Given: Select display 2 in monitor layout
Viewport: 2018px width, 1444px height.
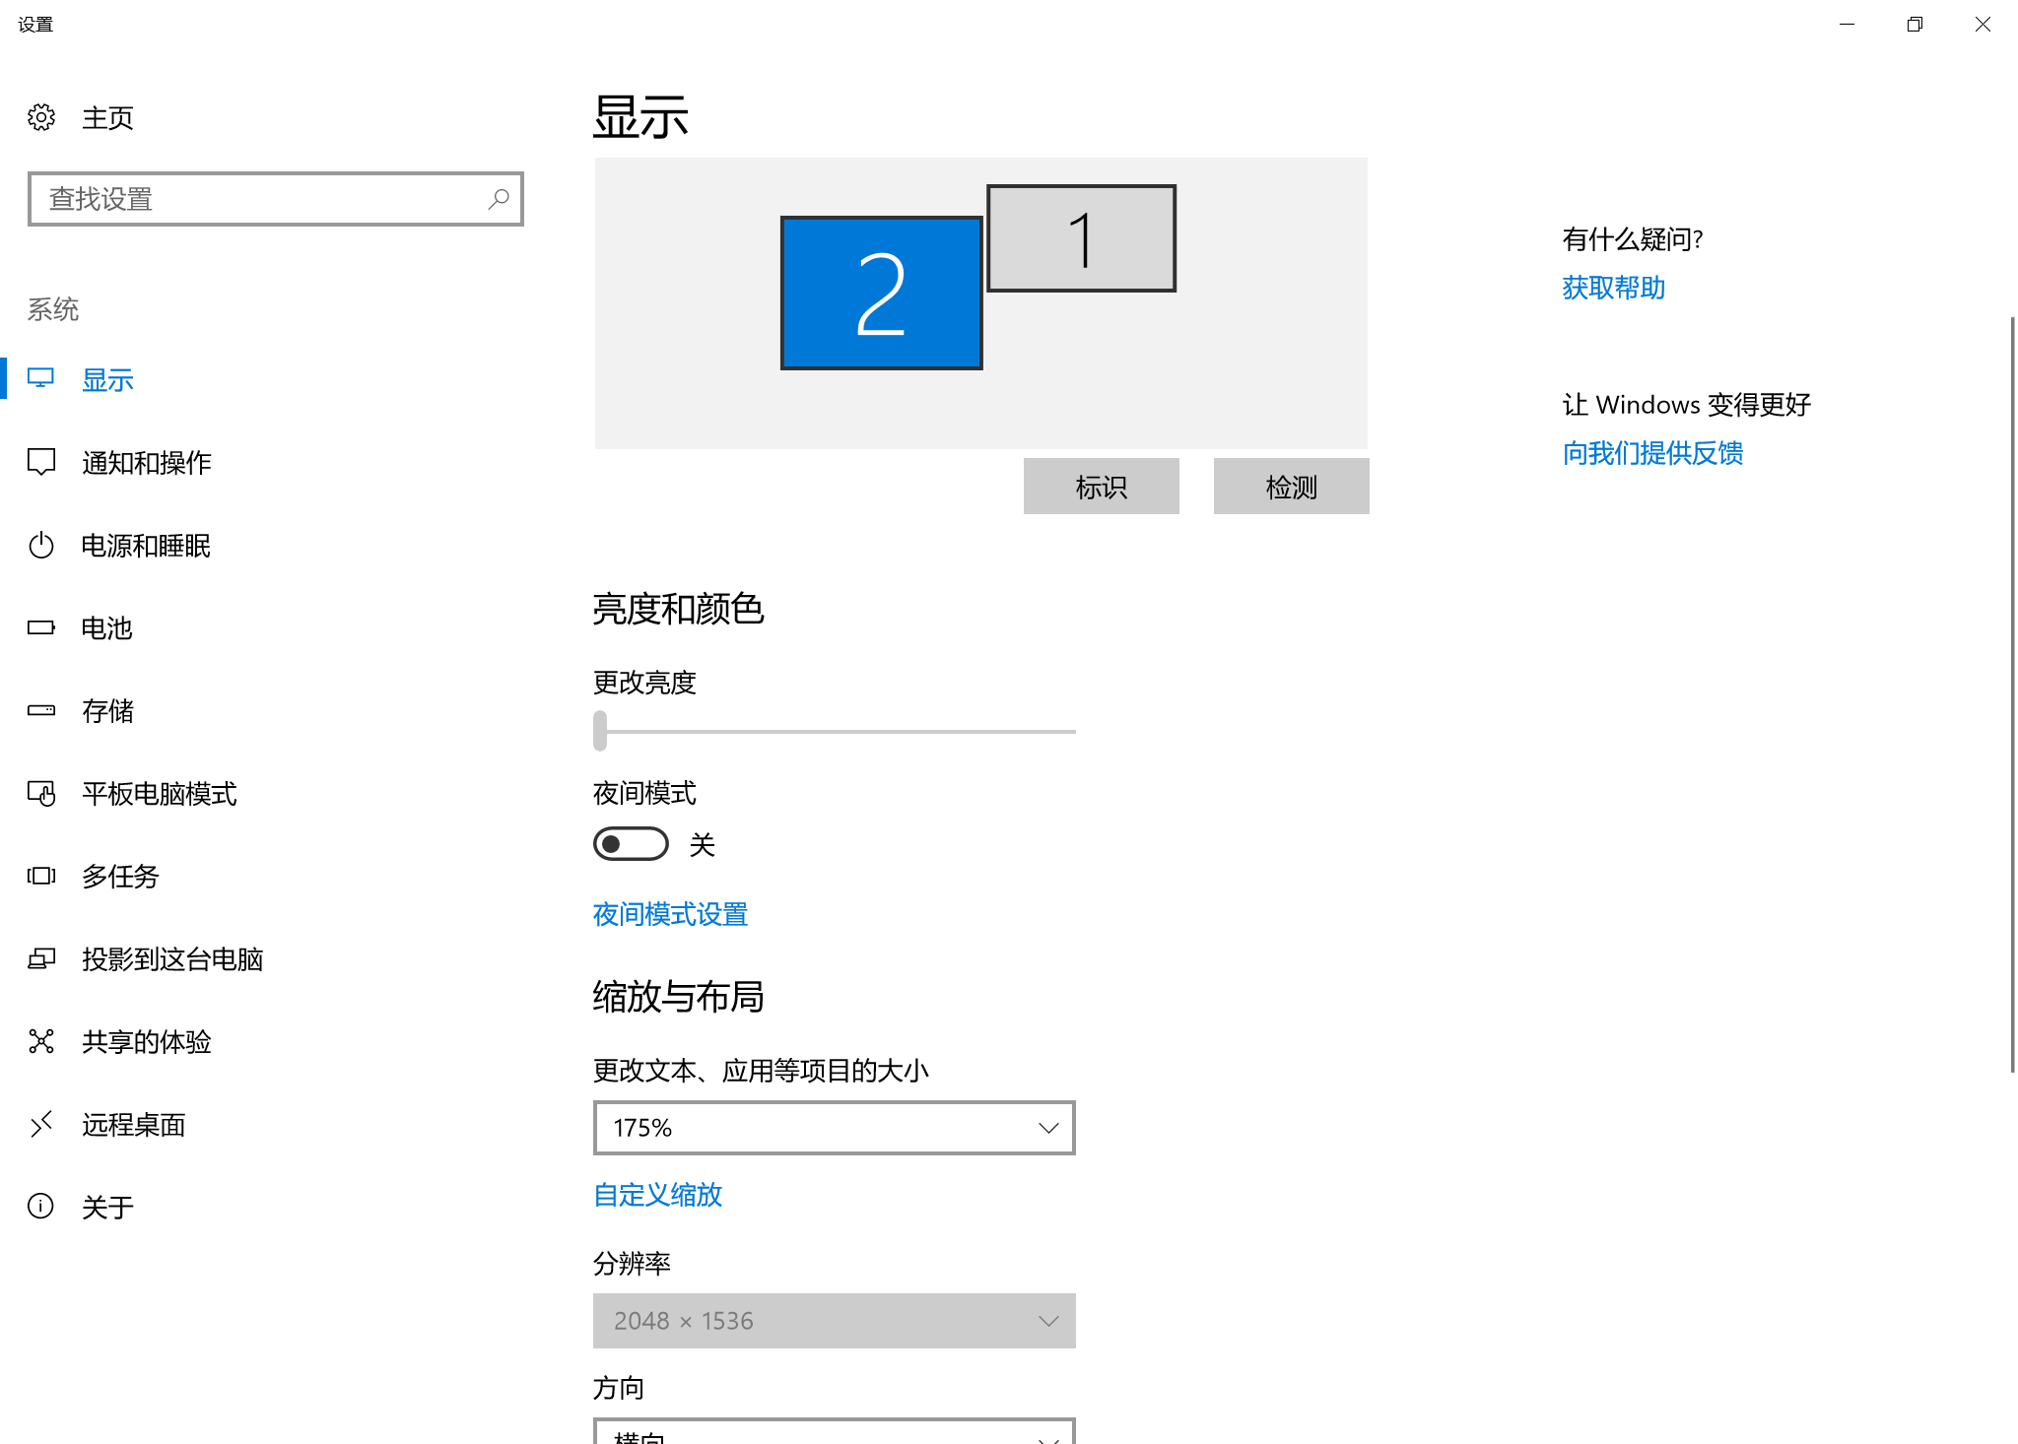Looking at the screenshot, I should [881, 294].
